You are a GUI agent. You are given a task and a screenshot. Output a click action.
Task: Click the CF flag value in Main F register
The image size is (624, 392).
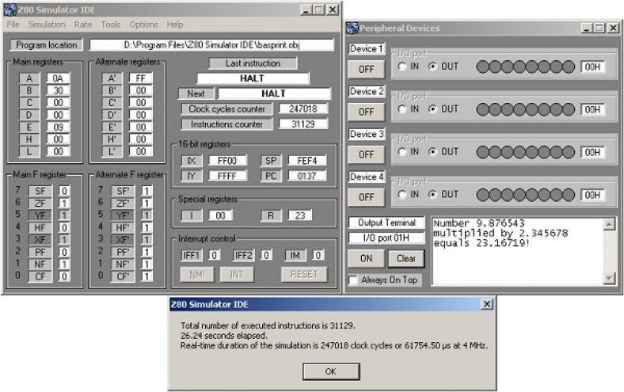coord(64,276)
